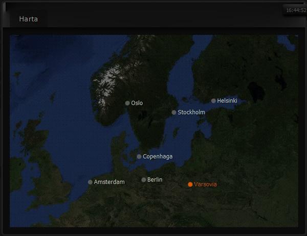Click the Oslo text label
307x236 pixels.
coord(137,103)
